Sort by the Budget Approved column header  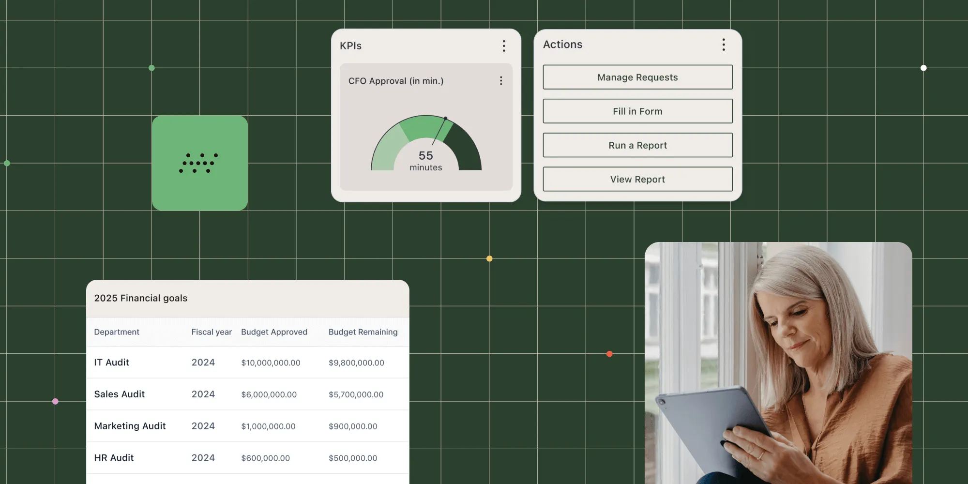pos(274,332)
